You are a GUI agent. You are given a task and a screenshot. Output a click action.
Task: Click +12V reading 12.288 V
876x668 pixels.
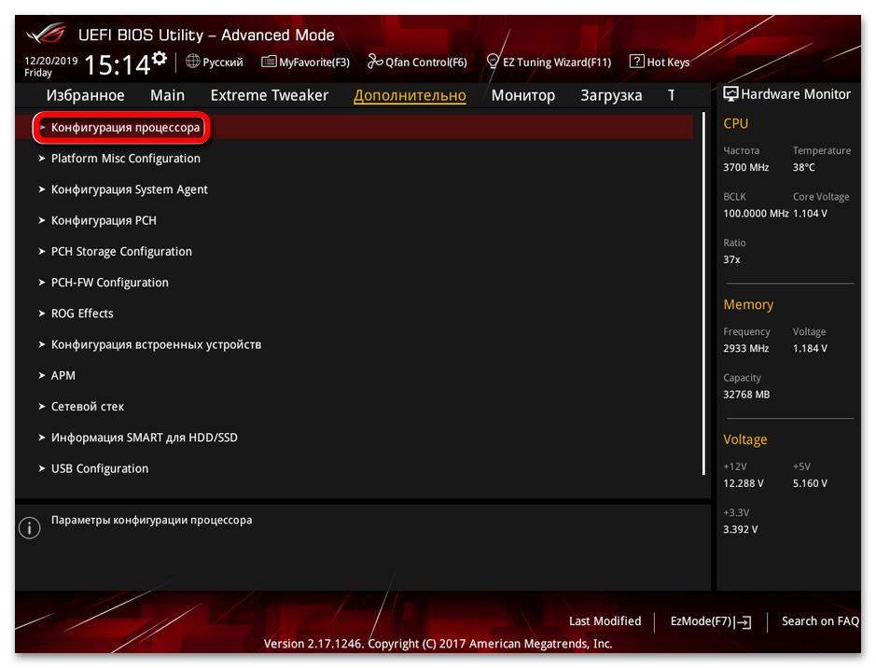click(743, 483)
